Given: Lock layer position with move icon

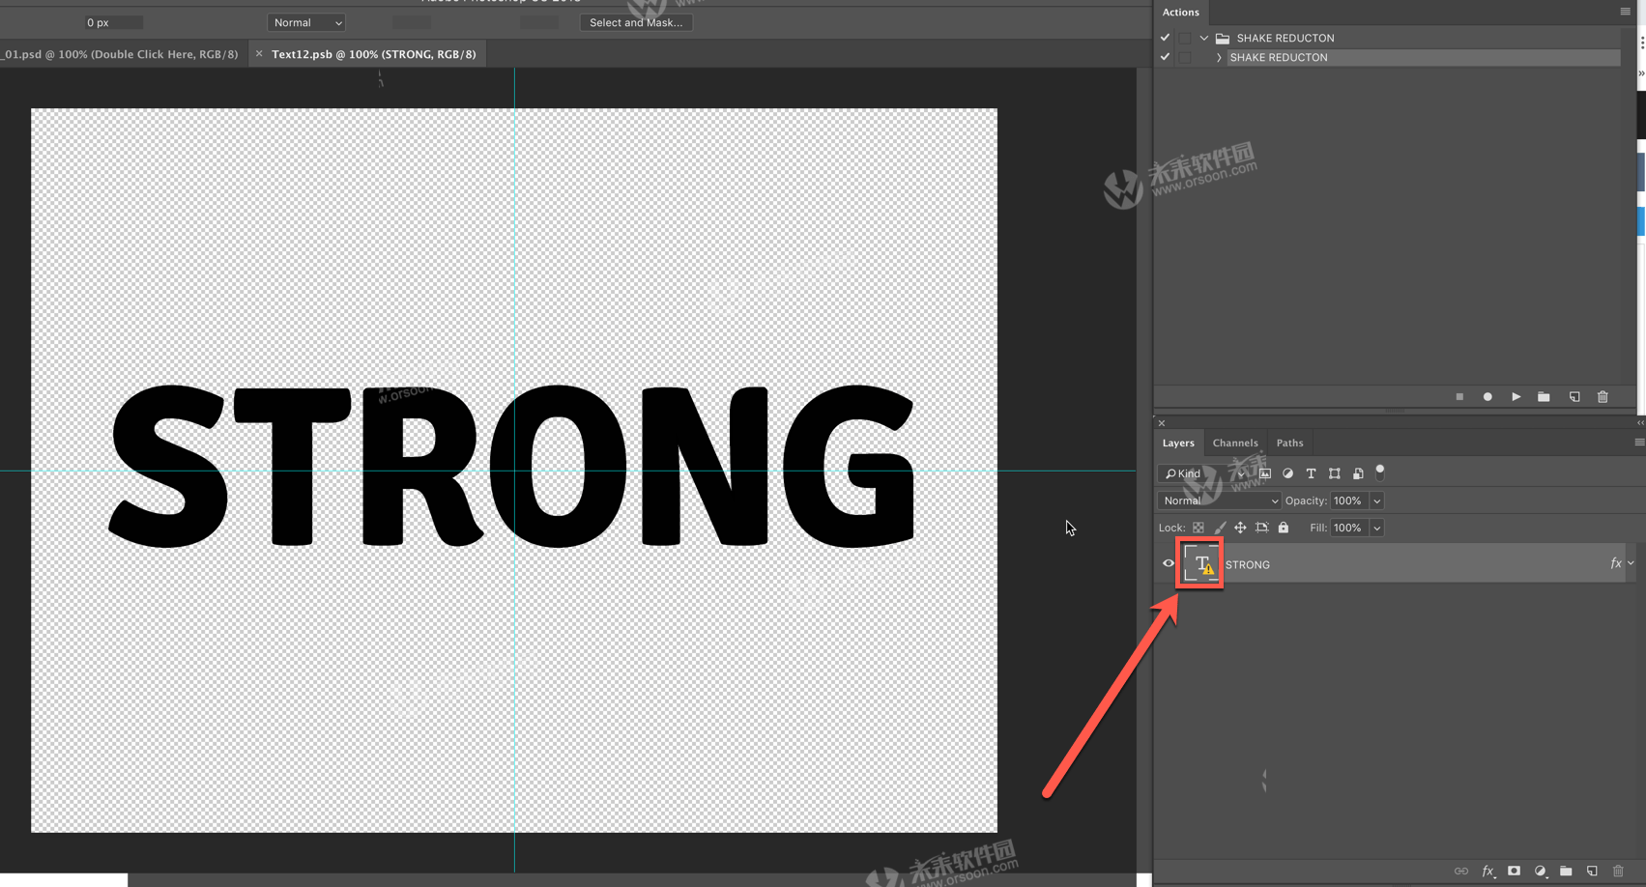Looking at the screenshot, I should pos(1240,528).
